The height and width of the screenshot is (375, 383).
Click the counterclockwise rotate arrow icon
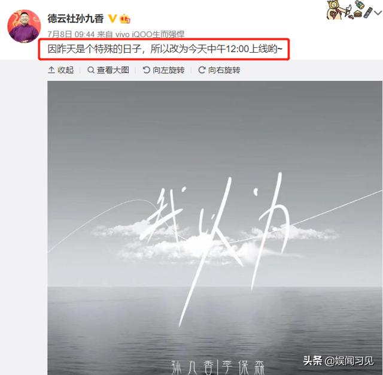click(x=146, y=70)
